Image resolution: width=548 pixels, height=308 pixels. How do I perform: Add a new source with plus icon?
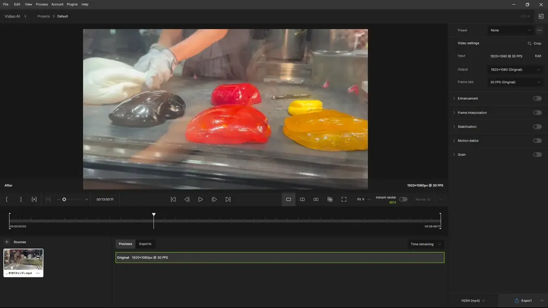(7, 242)
